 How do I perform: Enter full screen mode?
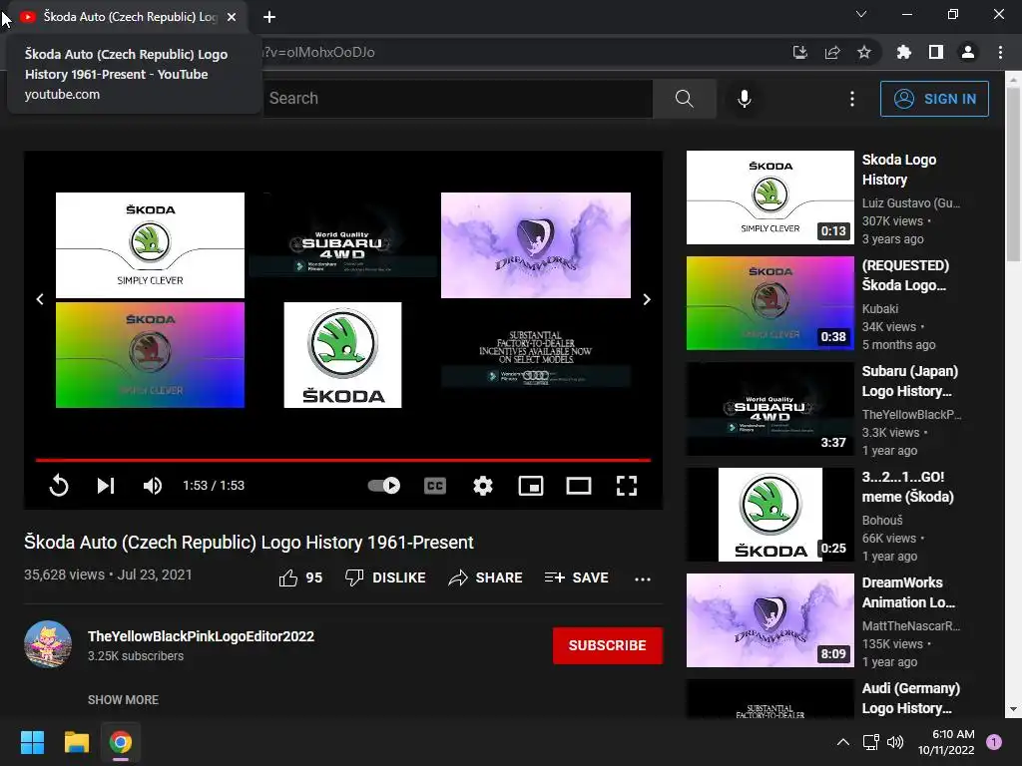tap(627, 486)
